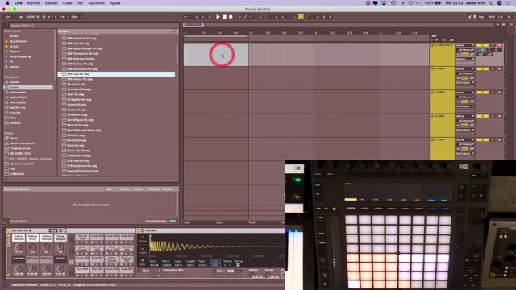The height and width of the screenshot is (290, 516).
Task: Enable Key map mode button
Action: (x=481, y=17)
